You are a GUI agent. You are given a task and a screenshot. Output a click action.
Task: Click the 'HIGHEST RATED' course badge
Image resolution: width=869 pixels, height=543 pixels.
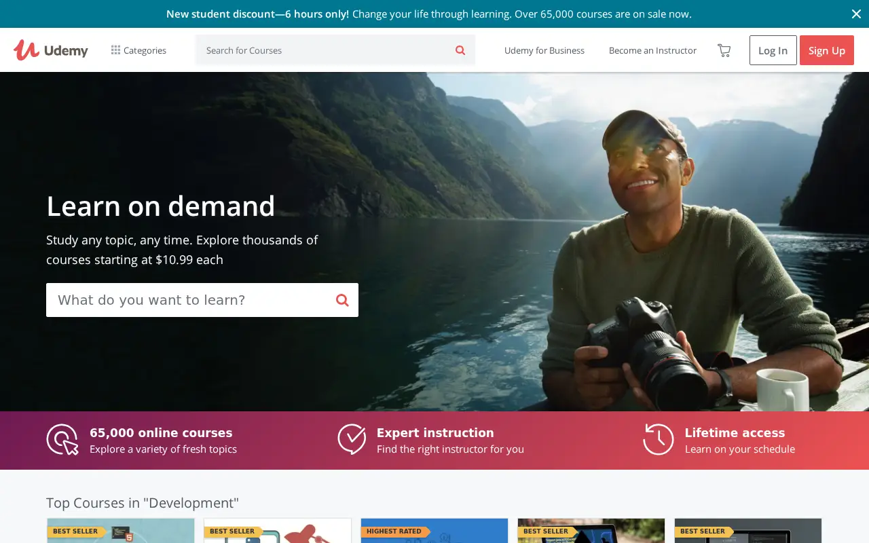(396, 531)
